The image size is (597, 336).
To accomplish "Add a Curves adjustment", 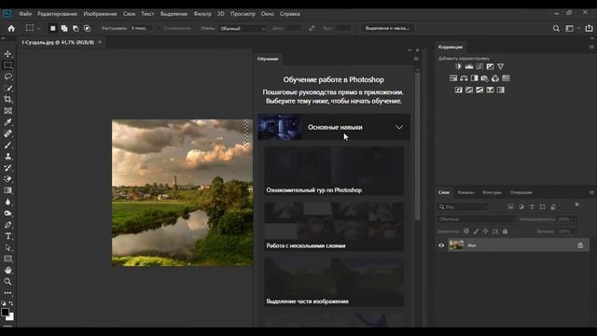I will (x=479, y=66).
